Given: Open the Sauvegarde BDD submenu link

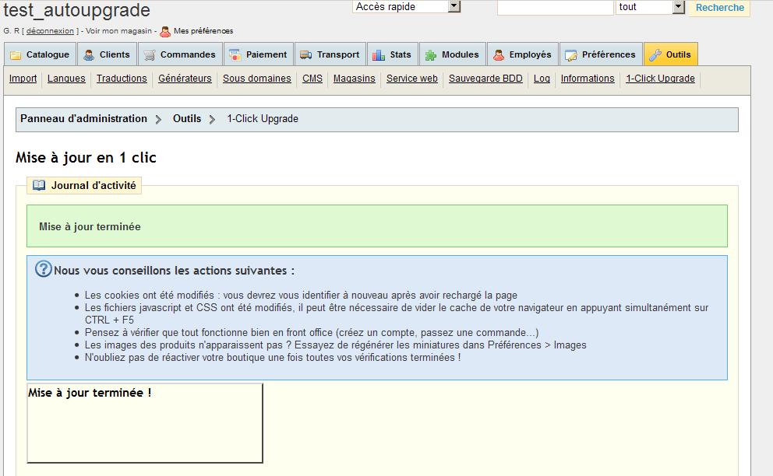Looking at the screenshot, I should (x=485, y=79).
